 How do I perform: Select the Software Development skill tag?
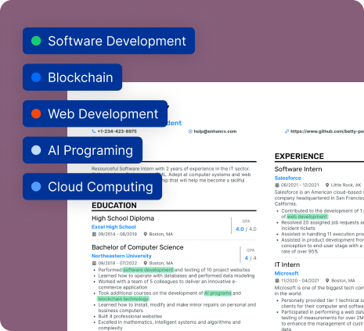pyautogui.click(x=109, y=41)
